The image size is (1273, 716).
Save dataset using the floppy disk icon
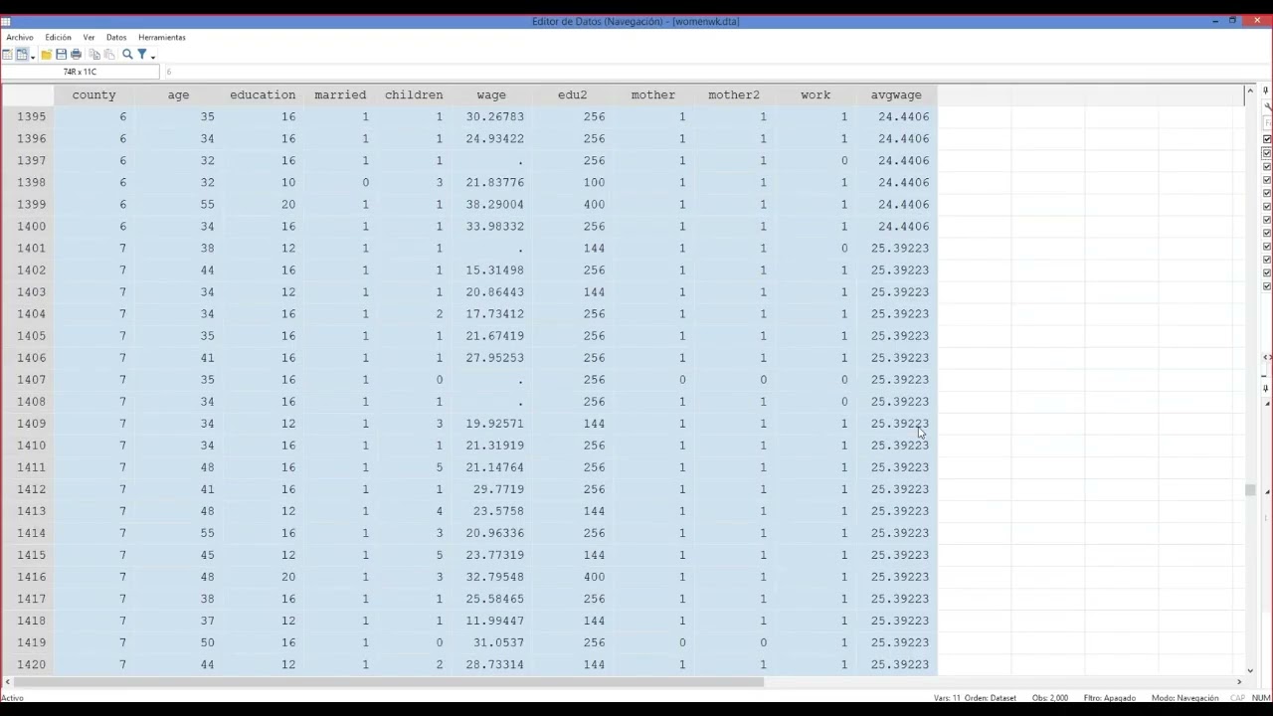point(61,55)
